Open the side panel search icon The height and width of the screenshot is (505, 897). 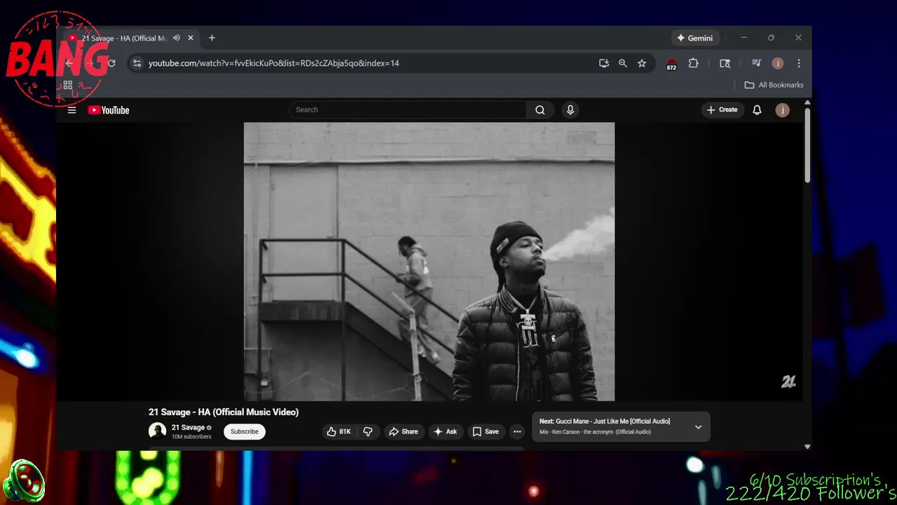point(725,63)
